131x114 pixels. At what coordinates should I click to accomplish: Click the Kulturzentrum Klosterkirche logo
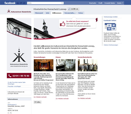(19, 11)
